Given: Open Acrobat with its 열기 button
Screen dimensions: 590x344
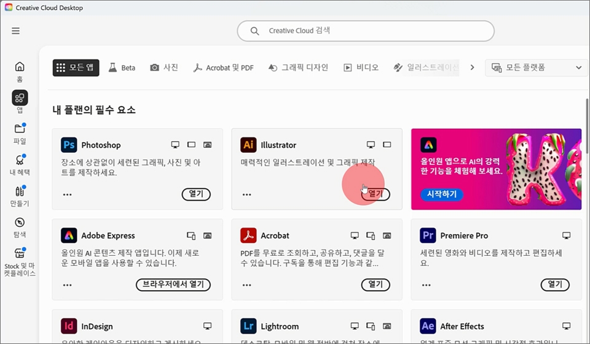Looking at the screenshot, I should 376,285.
